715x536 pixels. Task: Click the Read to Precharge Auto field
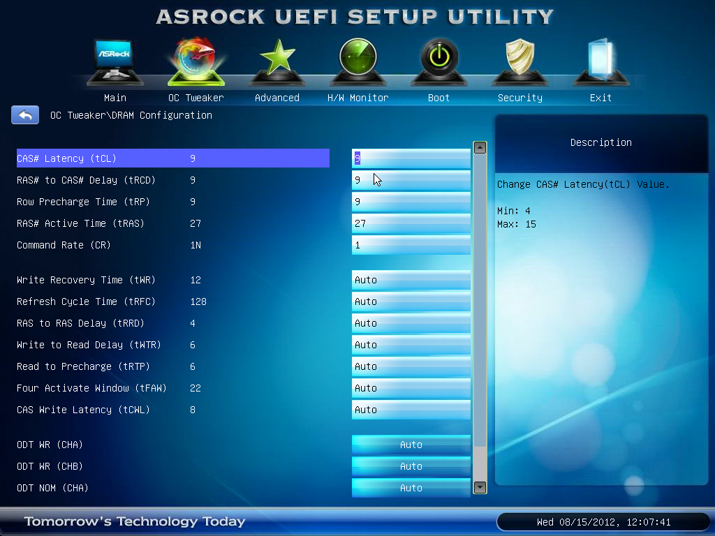point(411,366)
